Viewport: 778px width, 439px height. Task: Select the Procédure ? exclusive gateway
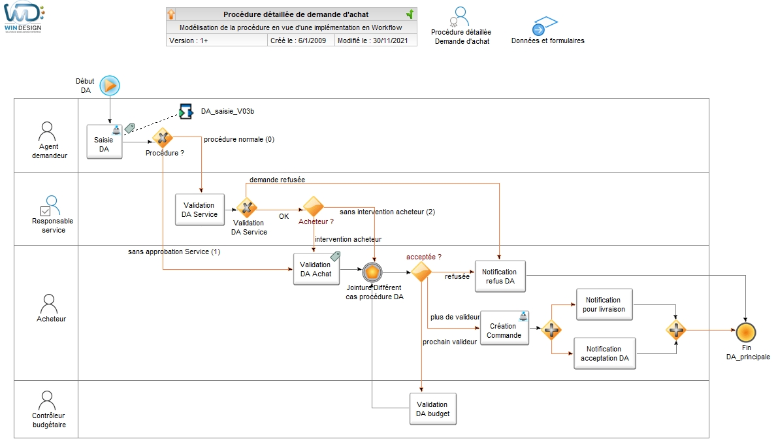(162, 138)
